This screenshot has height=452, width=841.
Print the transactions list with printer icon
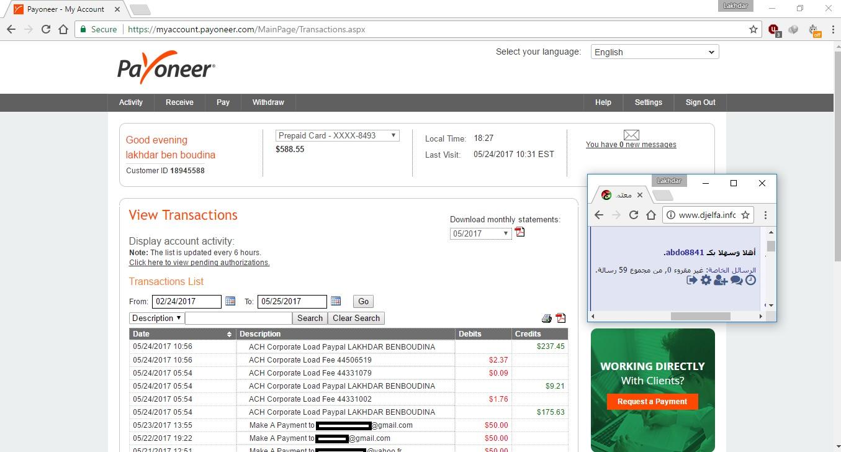[547, 318]
